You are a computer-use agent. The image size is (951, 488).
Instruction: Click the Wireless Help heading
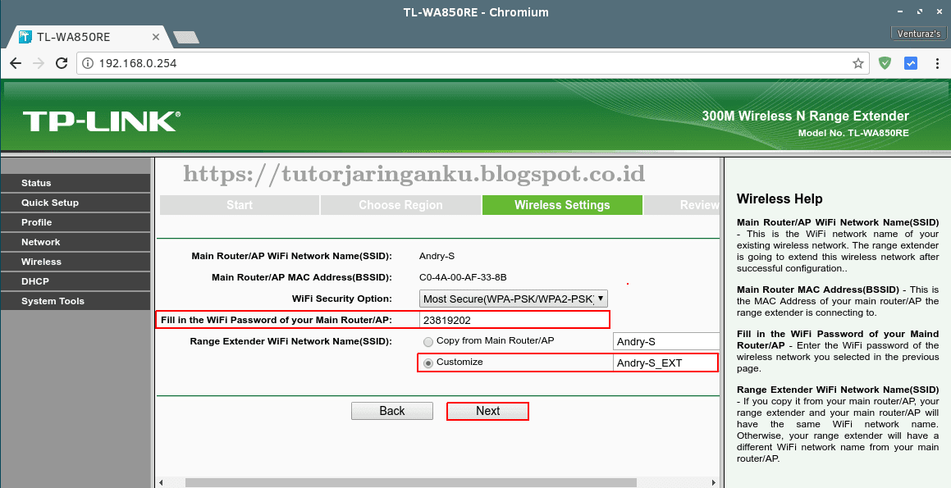click(780, 198)
